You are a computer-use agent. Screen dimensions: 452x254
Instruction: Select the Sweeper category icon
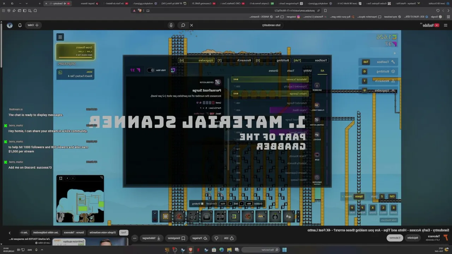coord(317,178)
